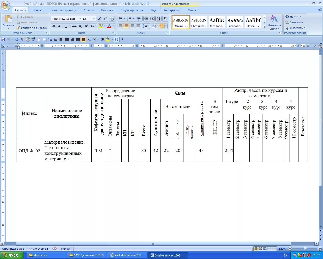Save the document from the quick access toolbar
This screenshot has height=259, width=323.
(x=3, y=39)
